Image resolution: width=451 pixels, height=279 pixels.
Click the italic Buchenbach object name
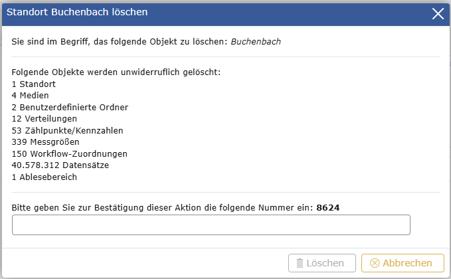pos(256,42)
